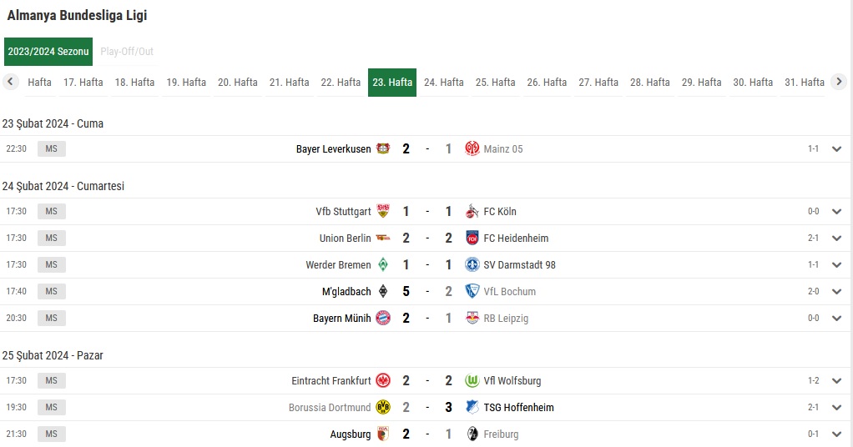853x447 pixels.
Task: Go to next weeks with the right arrow
Action: [839, 82]
